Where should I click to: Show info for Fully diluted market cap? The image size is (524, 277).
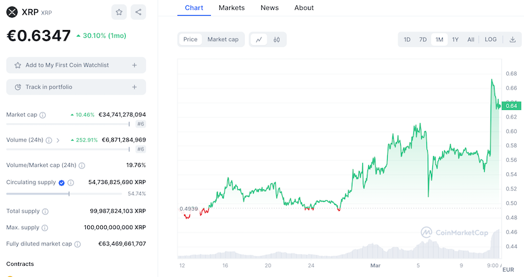(77, 244)
